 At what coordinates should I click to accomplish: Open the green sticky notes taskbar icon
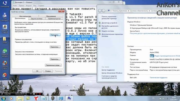[x=28, y=98]
